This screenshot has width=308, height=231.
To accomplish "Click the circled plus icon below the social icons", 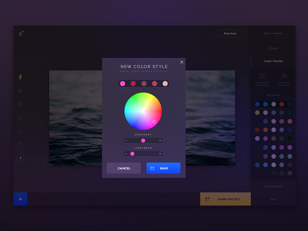I will pos(20,158).
